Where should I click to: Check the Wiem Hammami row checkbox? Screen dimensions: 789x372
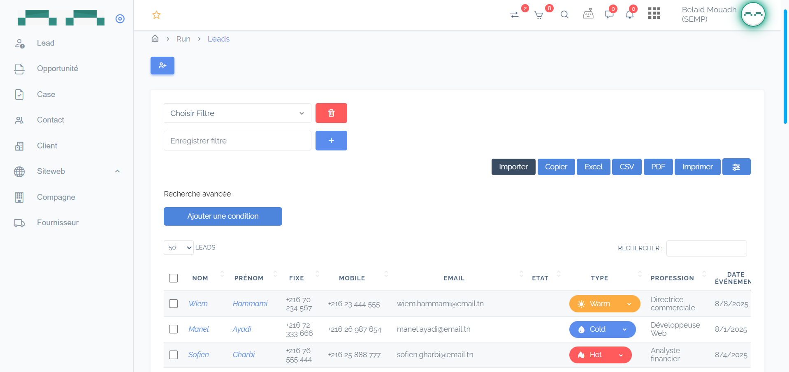click(174, 304)
